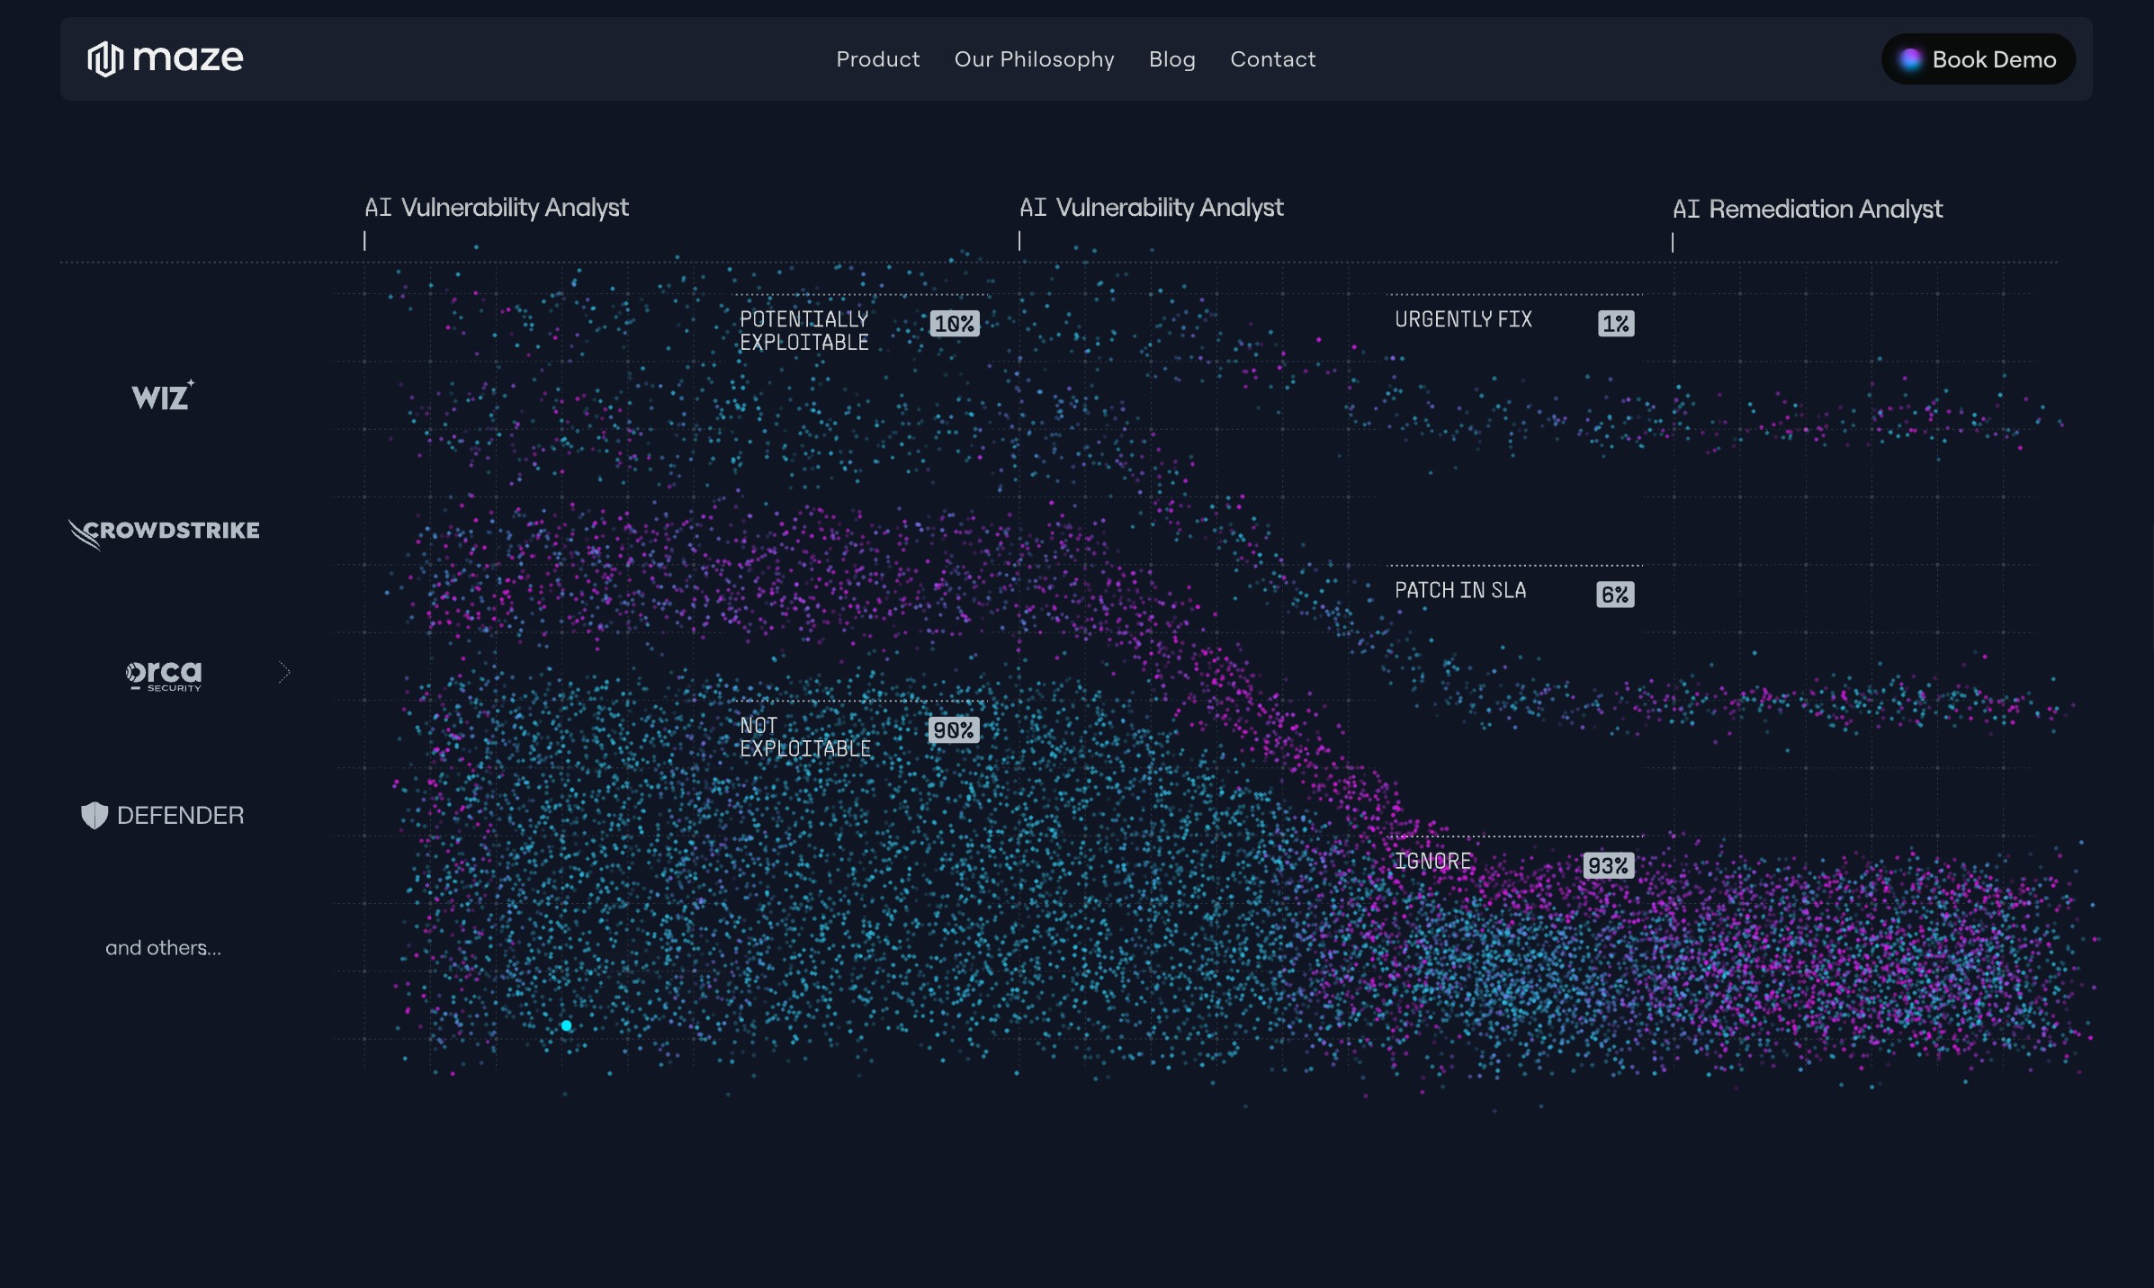
Task: Click the maze logo in the header
Action: click(165, 58)
